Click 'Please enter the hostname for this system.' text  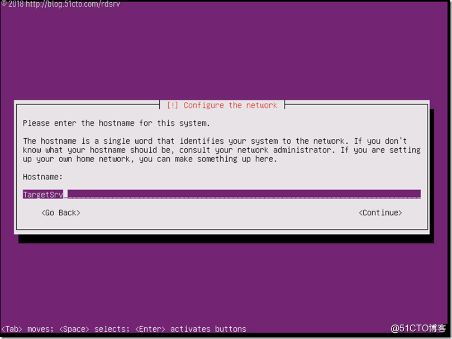116,123
